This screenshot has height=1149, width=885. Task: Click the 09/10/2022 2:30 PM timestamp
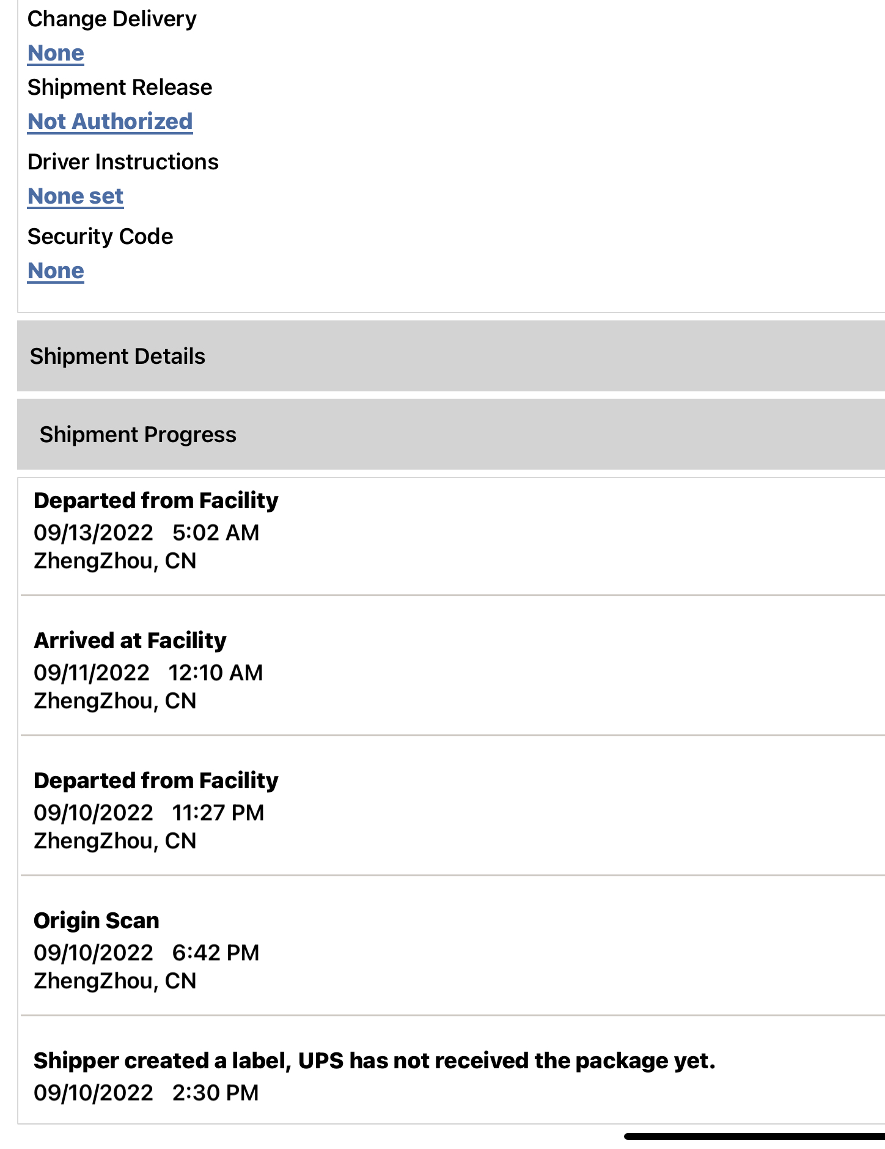pyautogui.click(x=146, y=1093)
